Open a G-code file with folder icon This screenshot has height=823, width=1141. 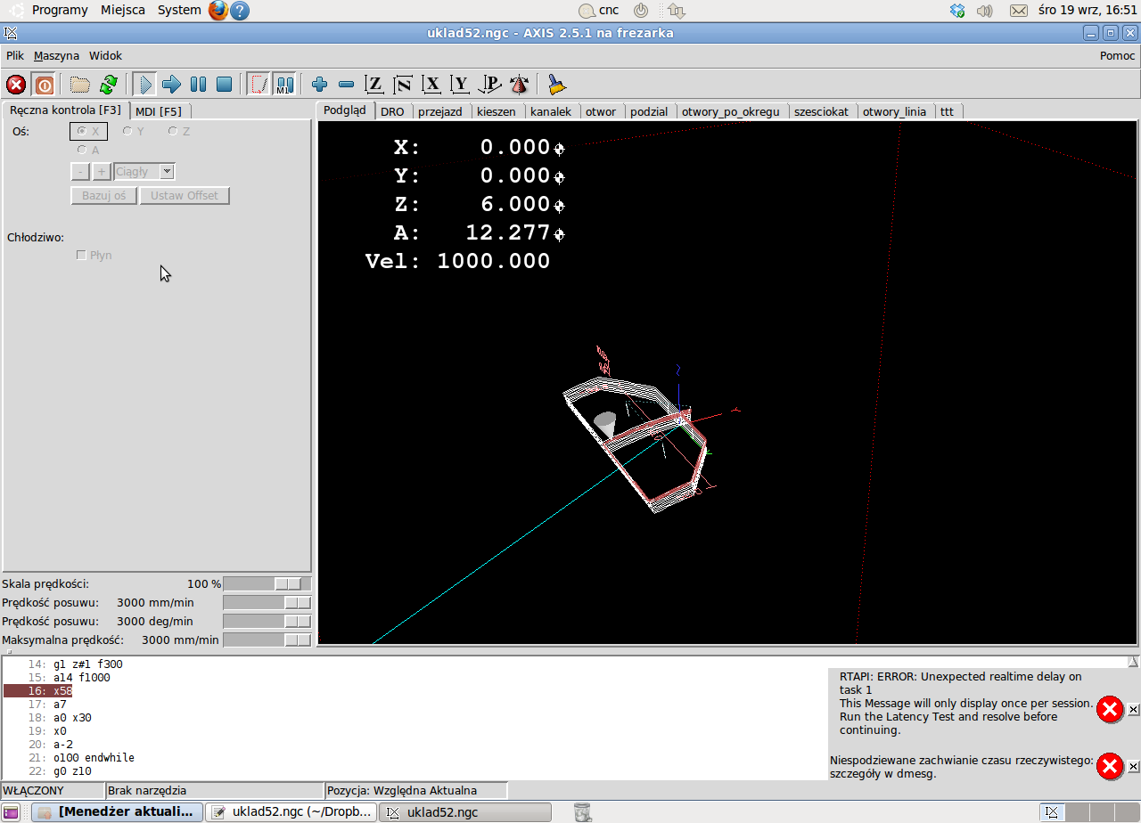click(80, 85)
